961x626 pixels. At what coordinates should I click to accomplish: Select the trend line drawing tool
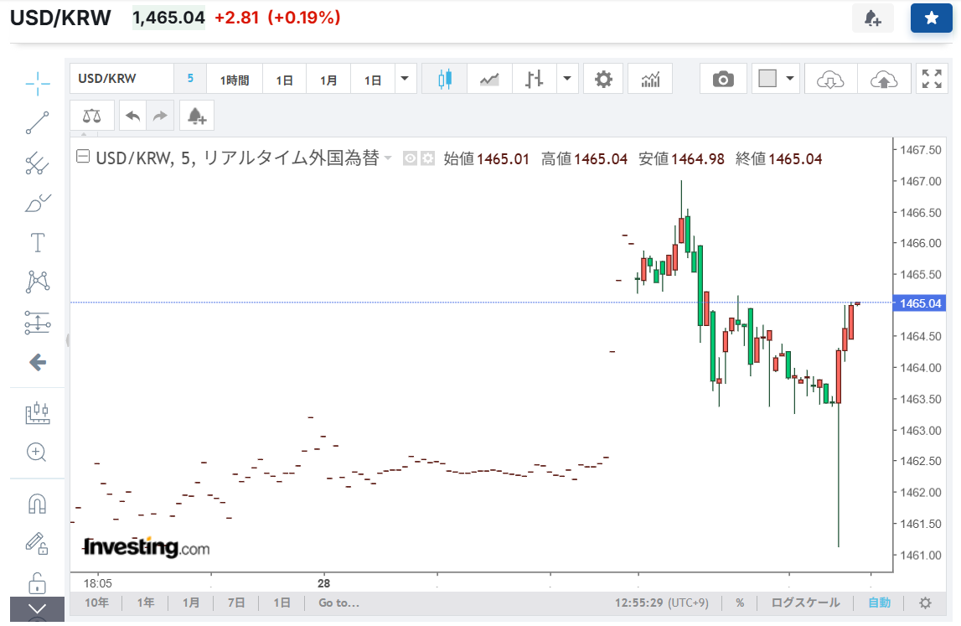[x=37, y=123]
